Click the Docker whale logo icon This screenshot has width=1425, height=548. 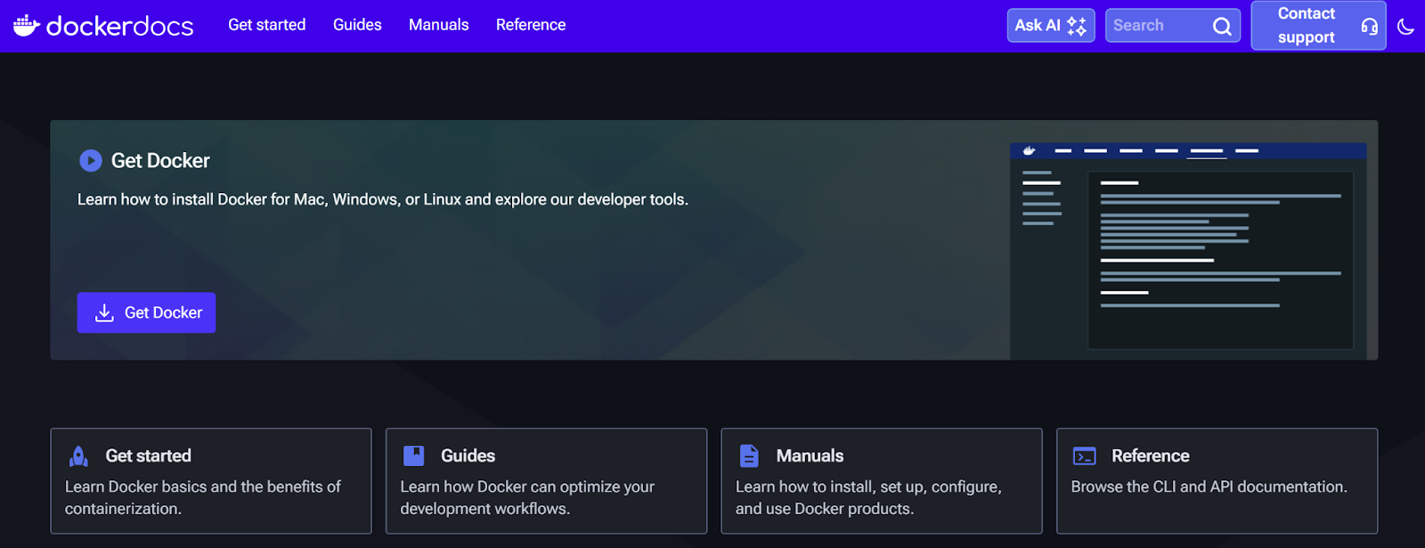coord(26,25)
